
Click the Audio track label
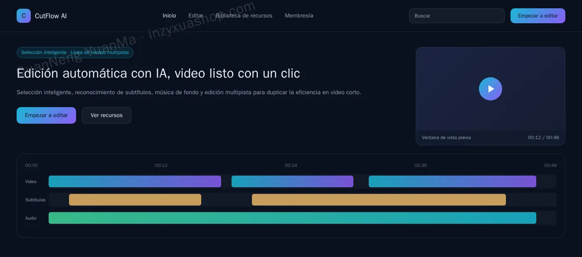pyautogui.click(x=31, y=218)
